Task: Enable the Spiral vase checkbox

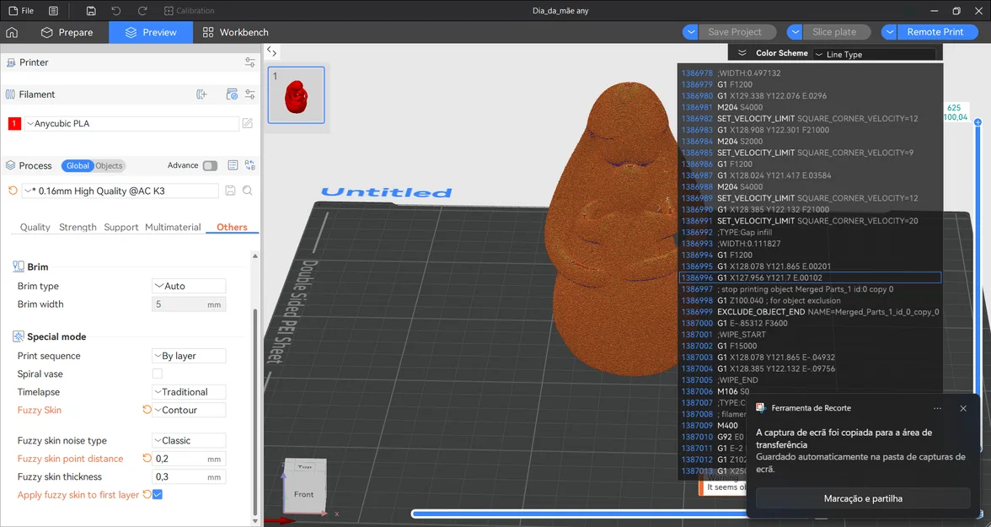Action: 158,374
